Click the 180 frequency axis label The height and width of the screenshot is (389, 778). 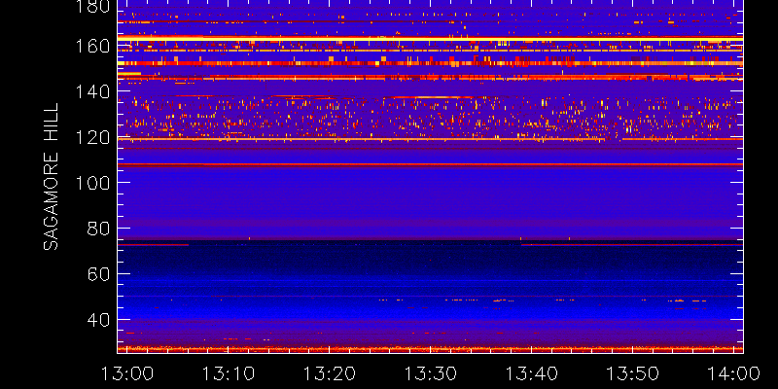[92, 6]
